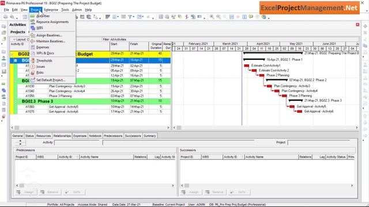Open Assign Baselines... from Project menu
This screenshot has width=369, height=207.
pyautogui.click(x=52, y=35)
